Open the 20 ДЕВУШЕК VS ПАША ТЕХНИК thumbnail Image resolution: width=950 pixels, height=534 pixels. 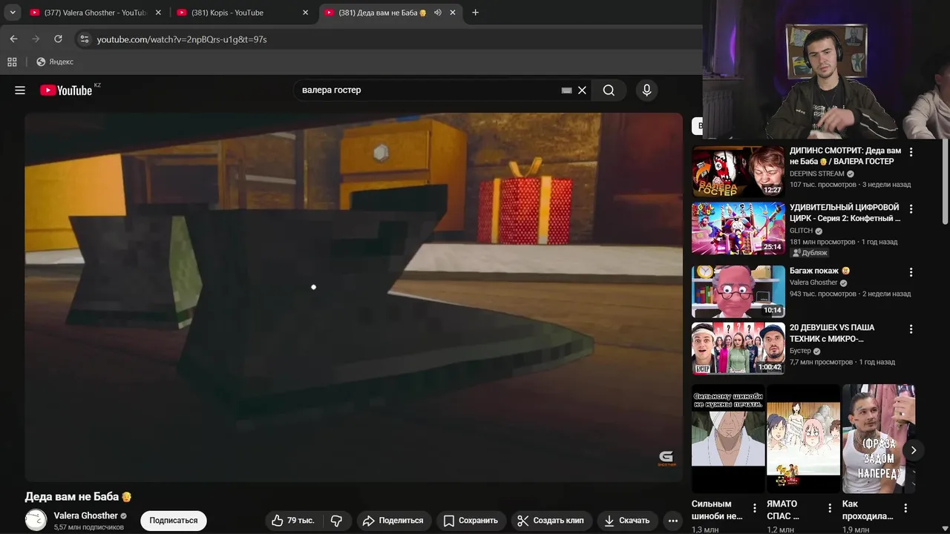[738, 349]
